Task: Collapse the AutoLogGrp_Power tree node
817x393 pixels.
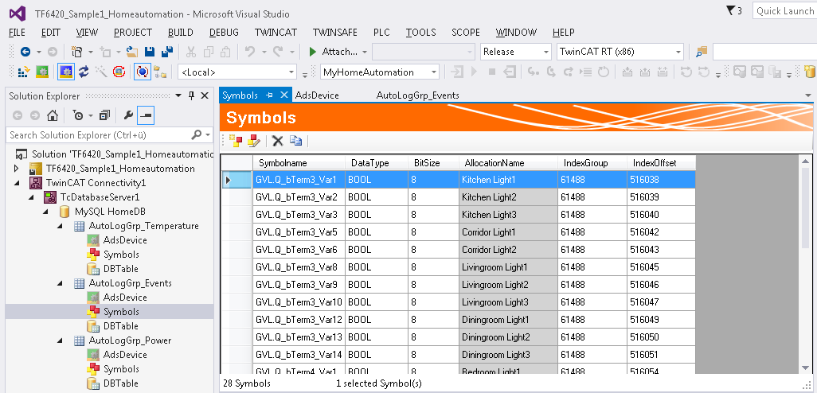Action: point(60,340)
